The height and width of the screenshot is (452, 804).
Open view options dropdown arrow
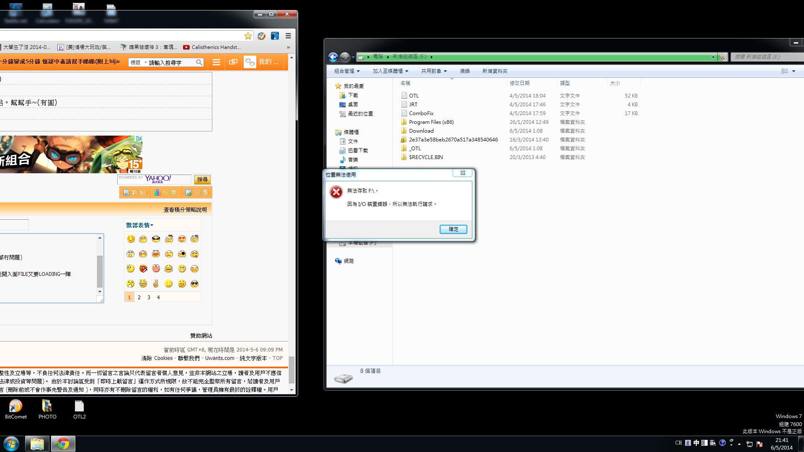tap(794, 71)
